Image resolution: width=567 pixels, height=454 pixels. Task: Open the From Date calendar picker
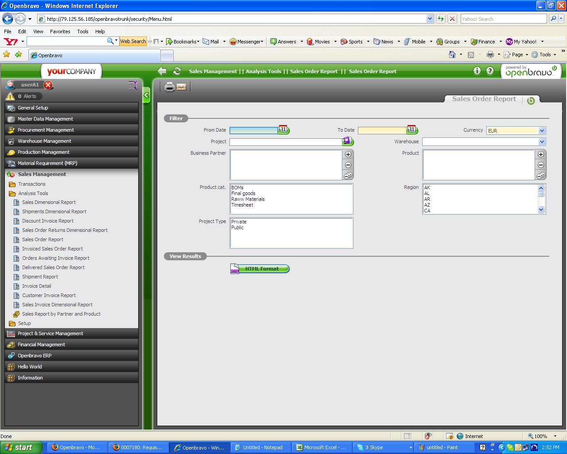[x=283, y=130]
